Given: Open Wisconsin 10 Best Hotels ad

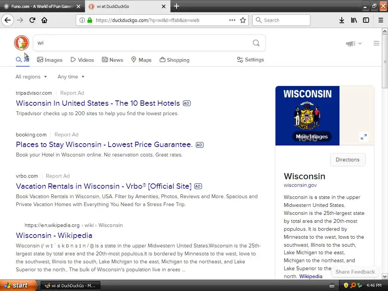Looking at the screenshot, I should click(x=98, y=103).
